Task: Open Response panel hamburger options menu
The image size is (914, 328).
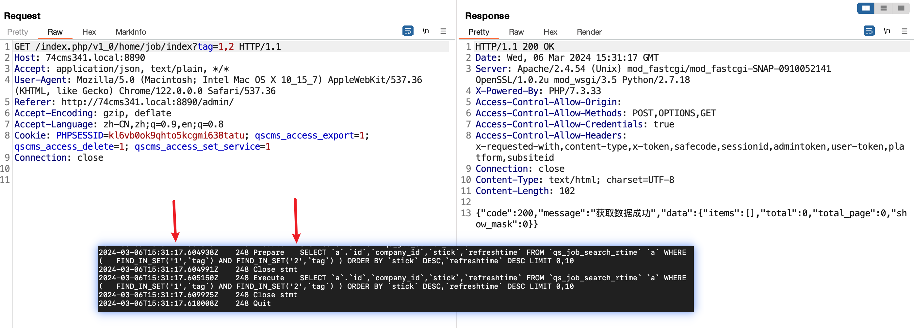Action: pyautogui.click(x=905, y=31)
